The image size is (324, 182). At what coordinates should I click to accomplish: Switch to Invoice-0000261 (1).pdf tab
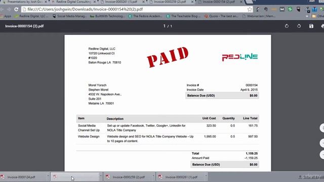(x=123, y=2)
